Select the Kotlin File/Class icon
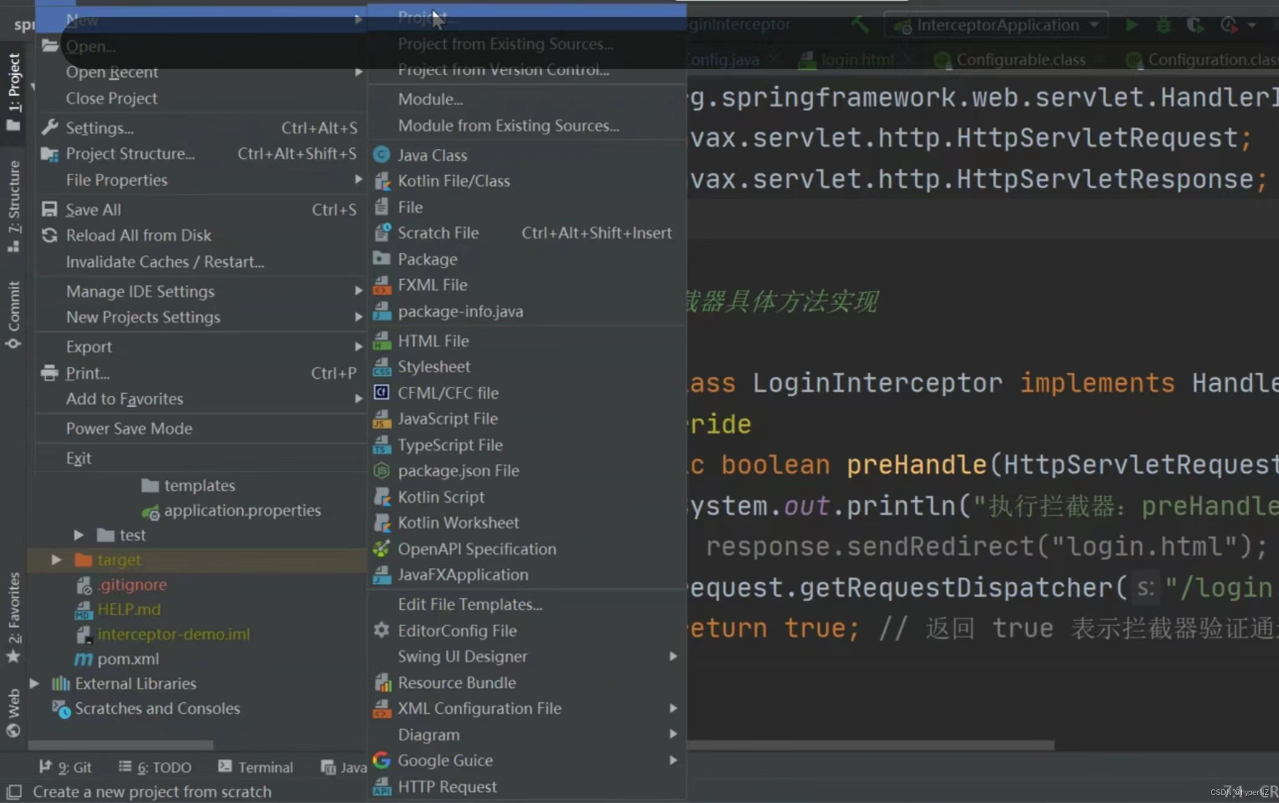 [382, 181]
